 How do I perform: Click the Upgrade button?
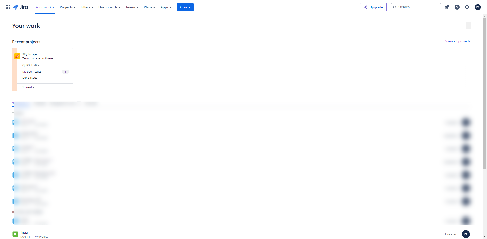[373, 7]
